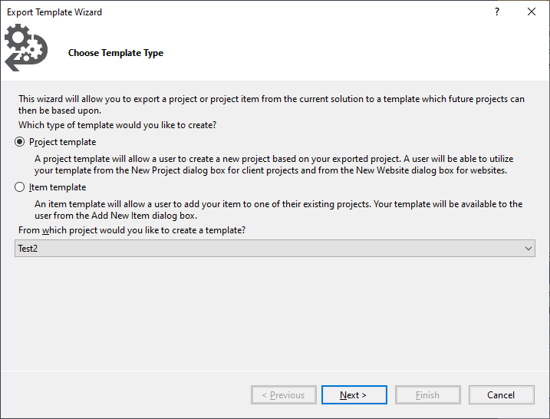Click the disabled Finish button
This screenshot has width=550, height=419.
coord(427,394)
